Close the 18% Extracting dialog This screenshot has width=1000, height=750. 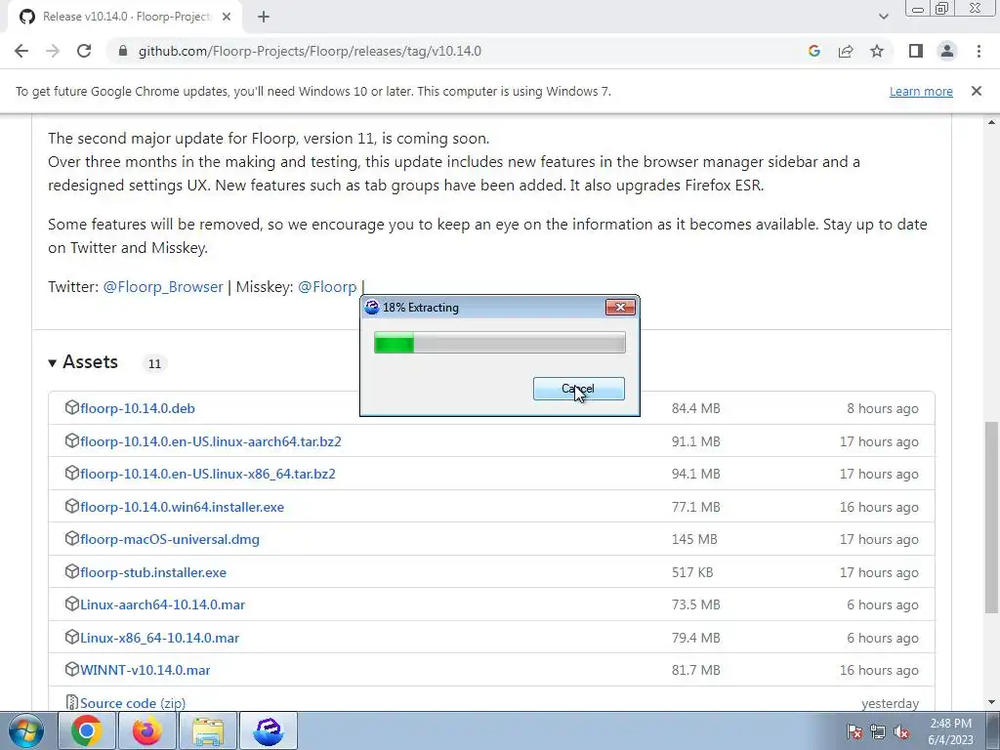click(620, 308)
